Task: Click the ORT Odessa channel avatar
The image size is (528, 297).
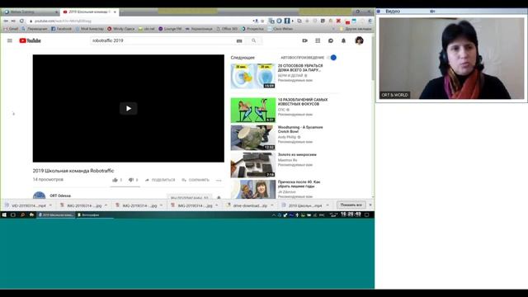Action: [39, 196]
